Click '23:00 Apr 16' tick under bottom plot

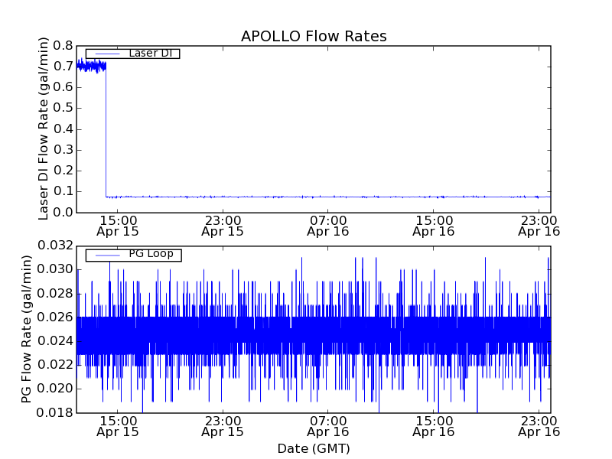click(x=539, y=426)
